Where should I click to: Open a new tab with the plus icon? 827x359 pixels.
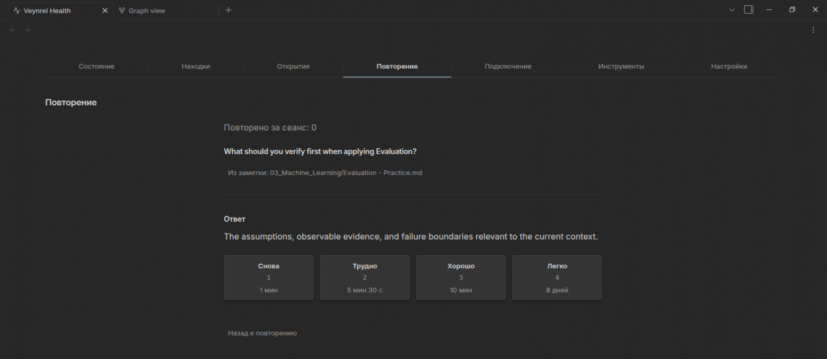pyautogui.click(x=228, y=10)
